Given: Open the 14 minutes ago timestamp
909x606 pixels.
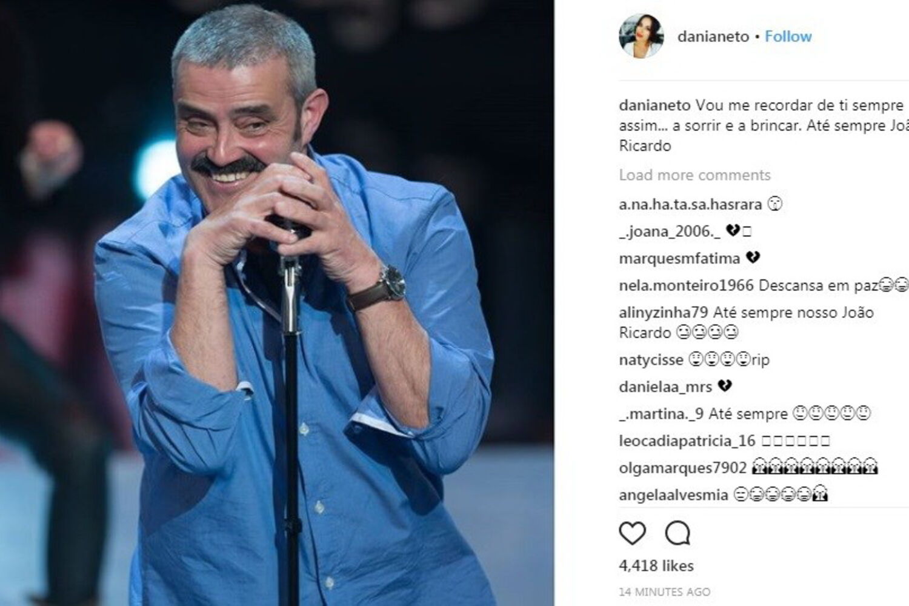Looking at the screenshot, I should coord(665,591).
